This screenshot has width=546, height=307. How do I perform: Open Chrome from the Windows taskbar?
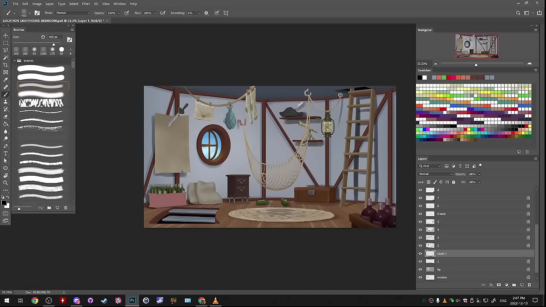tap(35, 301)
